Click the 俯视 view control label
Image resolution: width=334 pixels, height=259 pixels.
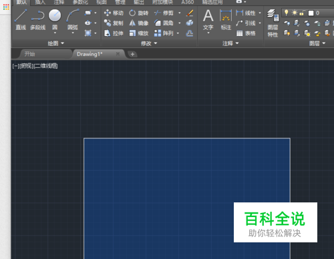click(26, 66)
